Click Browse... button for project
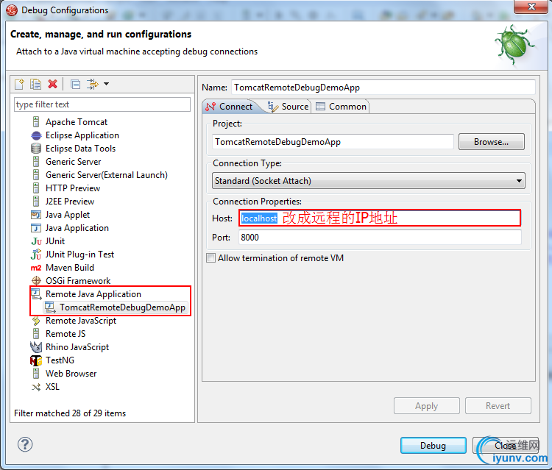The image size is (552, 470). 491,142
